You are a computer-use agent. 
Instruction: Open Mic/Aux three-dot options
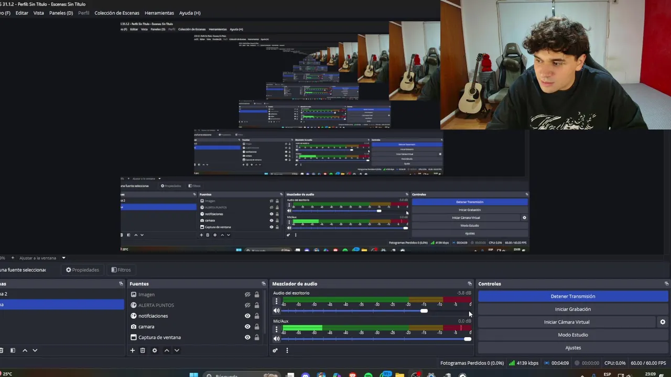pyautogui.click(x=276, y=329)
